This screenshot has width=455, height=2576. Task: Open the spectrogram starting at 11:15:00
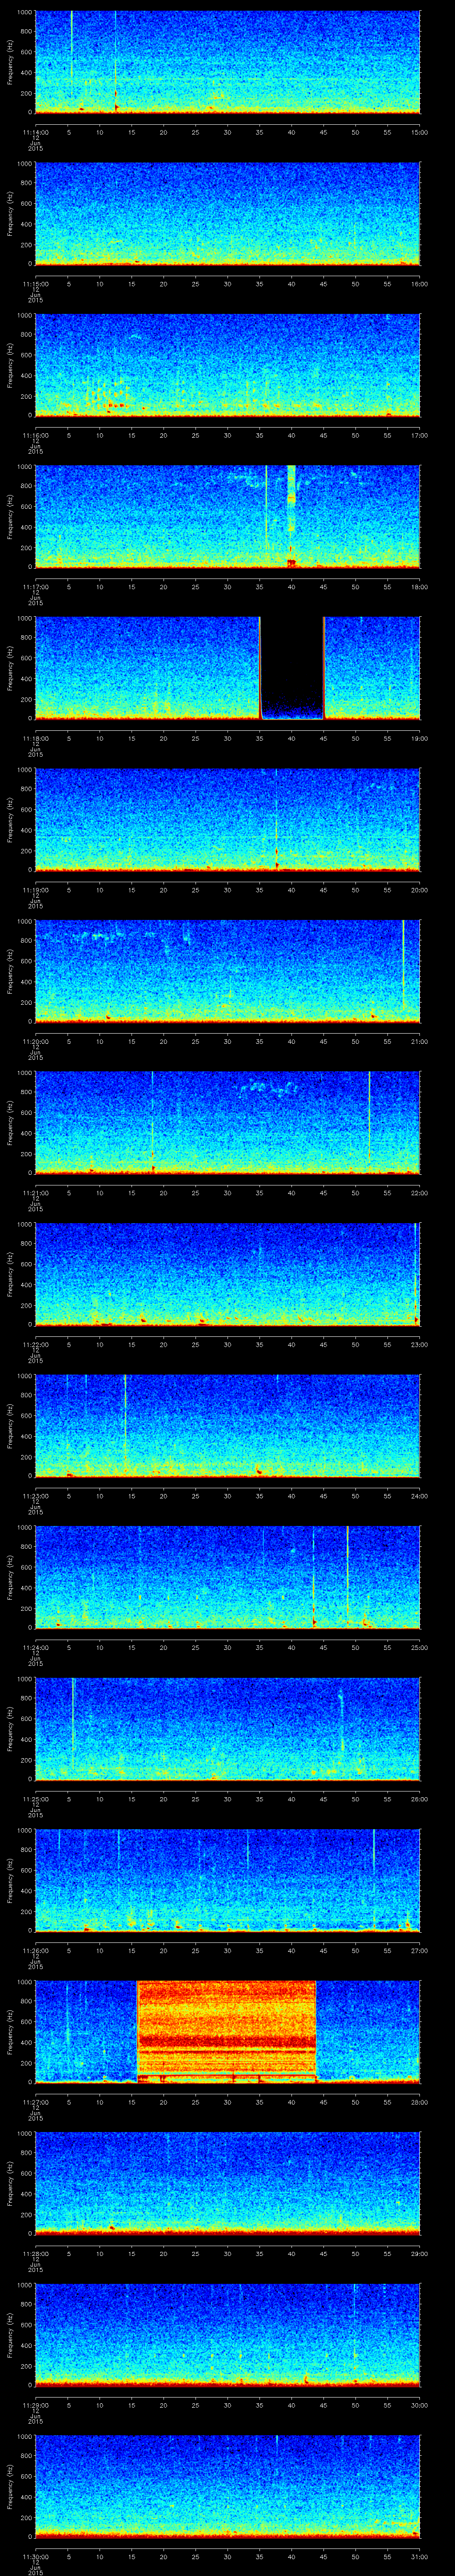227,213
